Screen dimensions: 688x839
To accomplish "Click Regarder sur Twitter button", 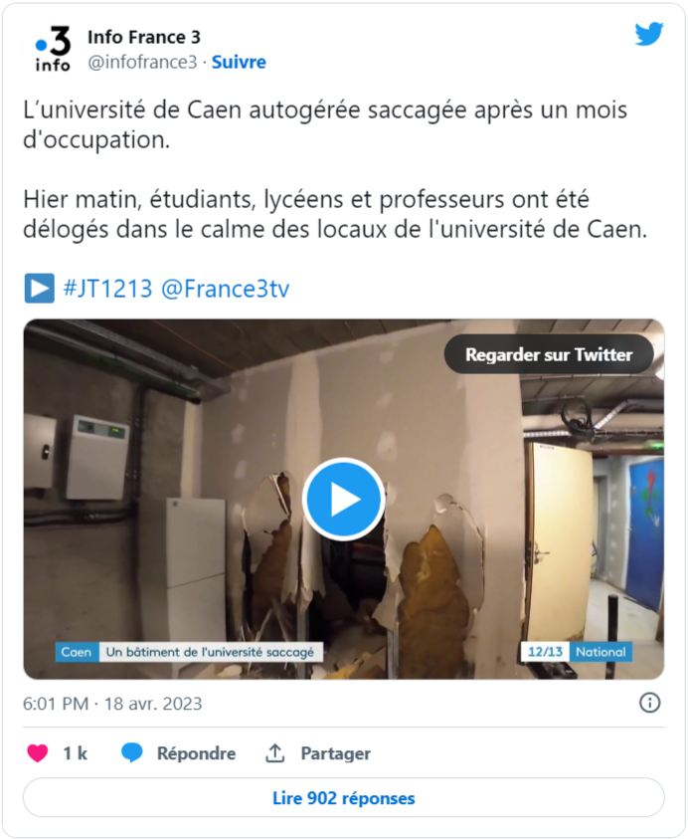I will tap(549, 354).
